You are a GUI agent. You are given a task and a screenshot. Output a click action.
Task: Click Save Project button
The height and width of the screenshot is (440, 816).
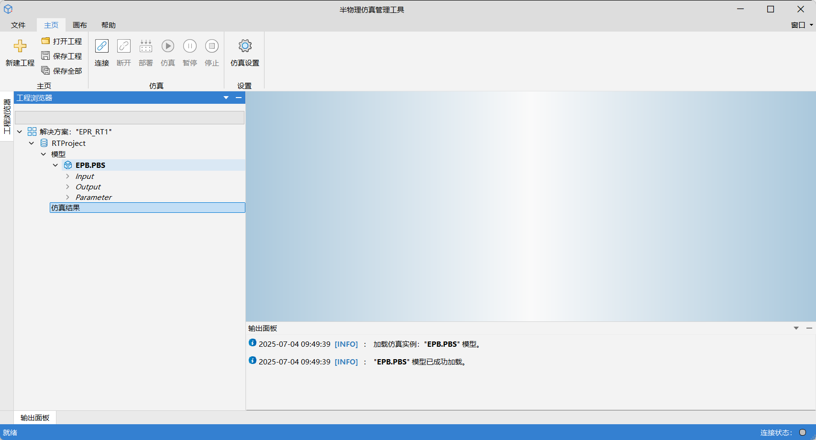pyautogui.click(x=62, y=56)
